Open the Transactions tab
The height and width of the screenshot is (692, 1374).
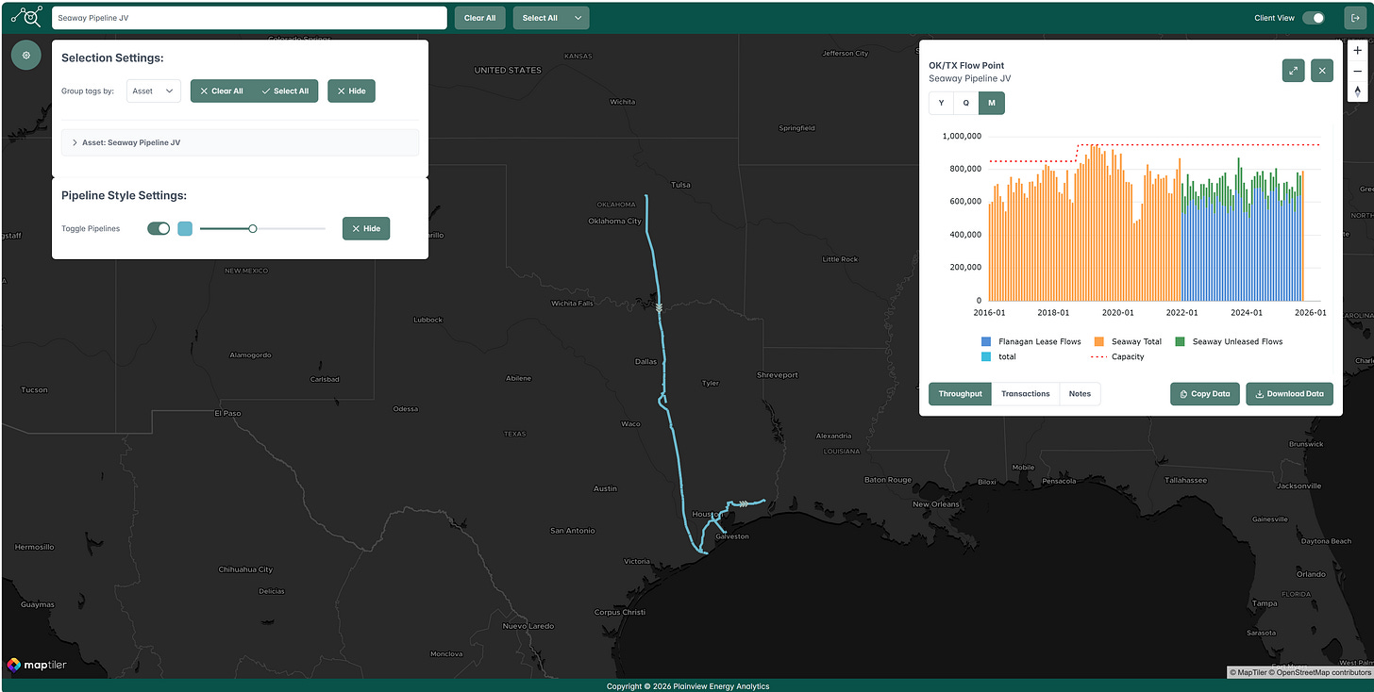[1025, 394]
